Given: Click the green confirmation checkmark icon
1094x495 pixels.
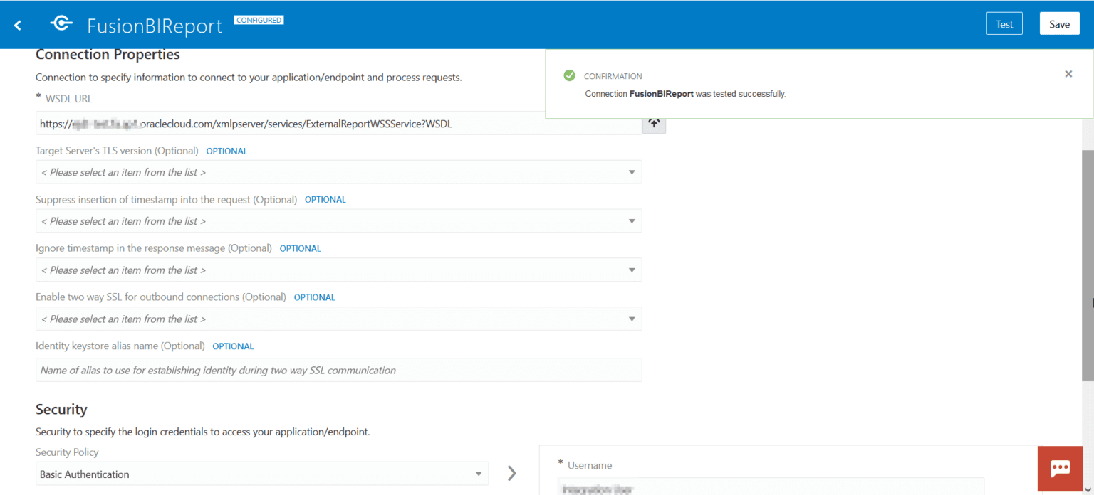Looking at the screenshot, I should [569, 75].
